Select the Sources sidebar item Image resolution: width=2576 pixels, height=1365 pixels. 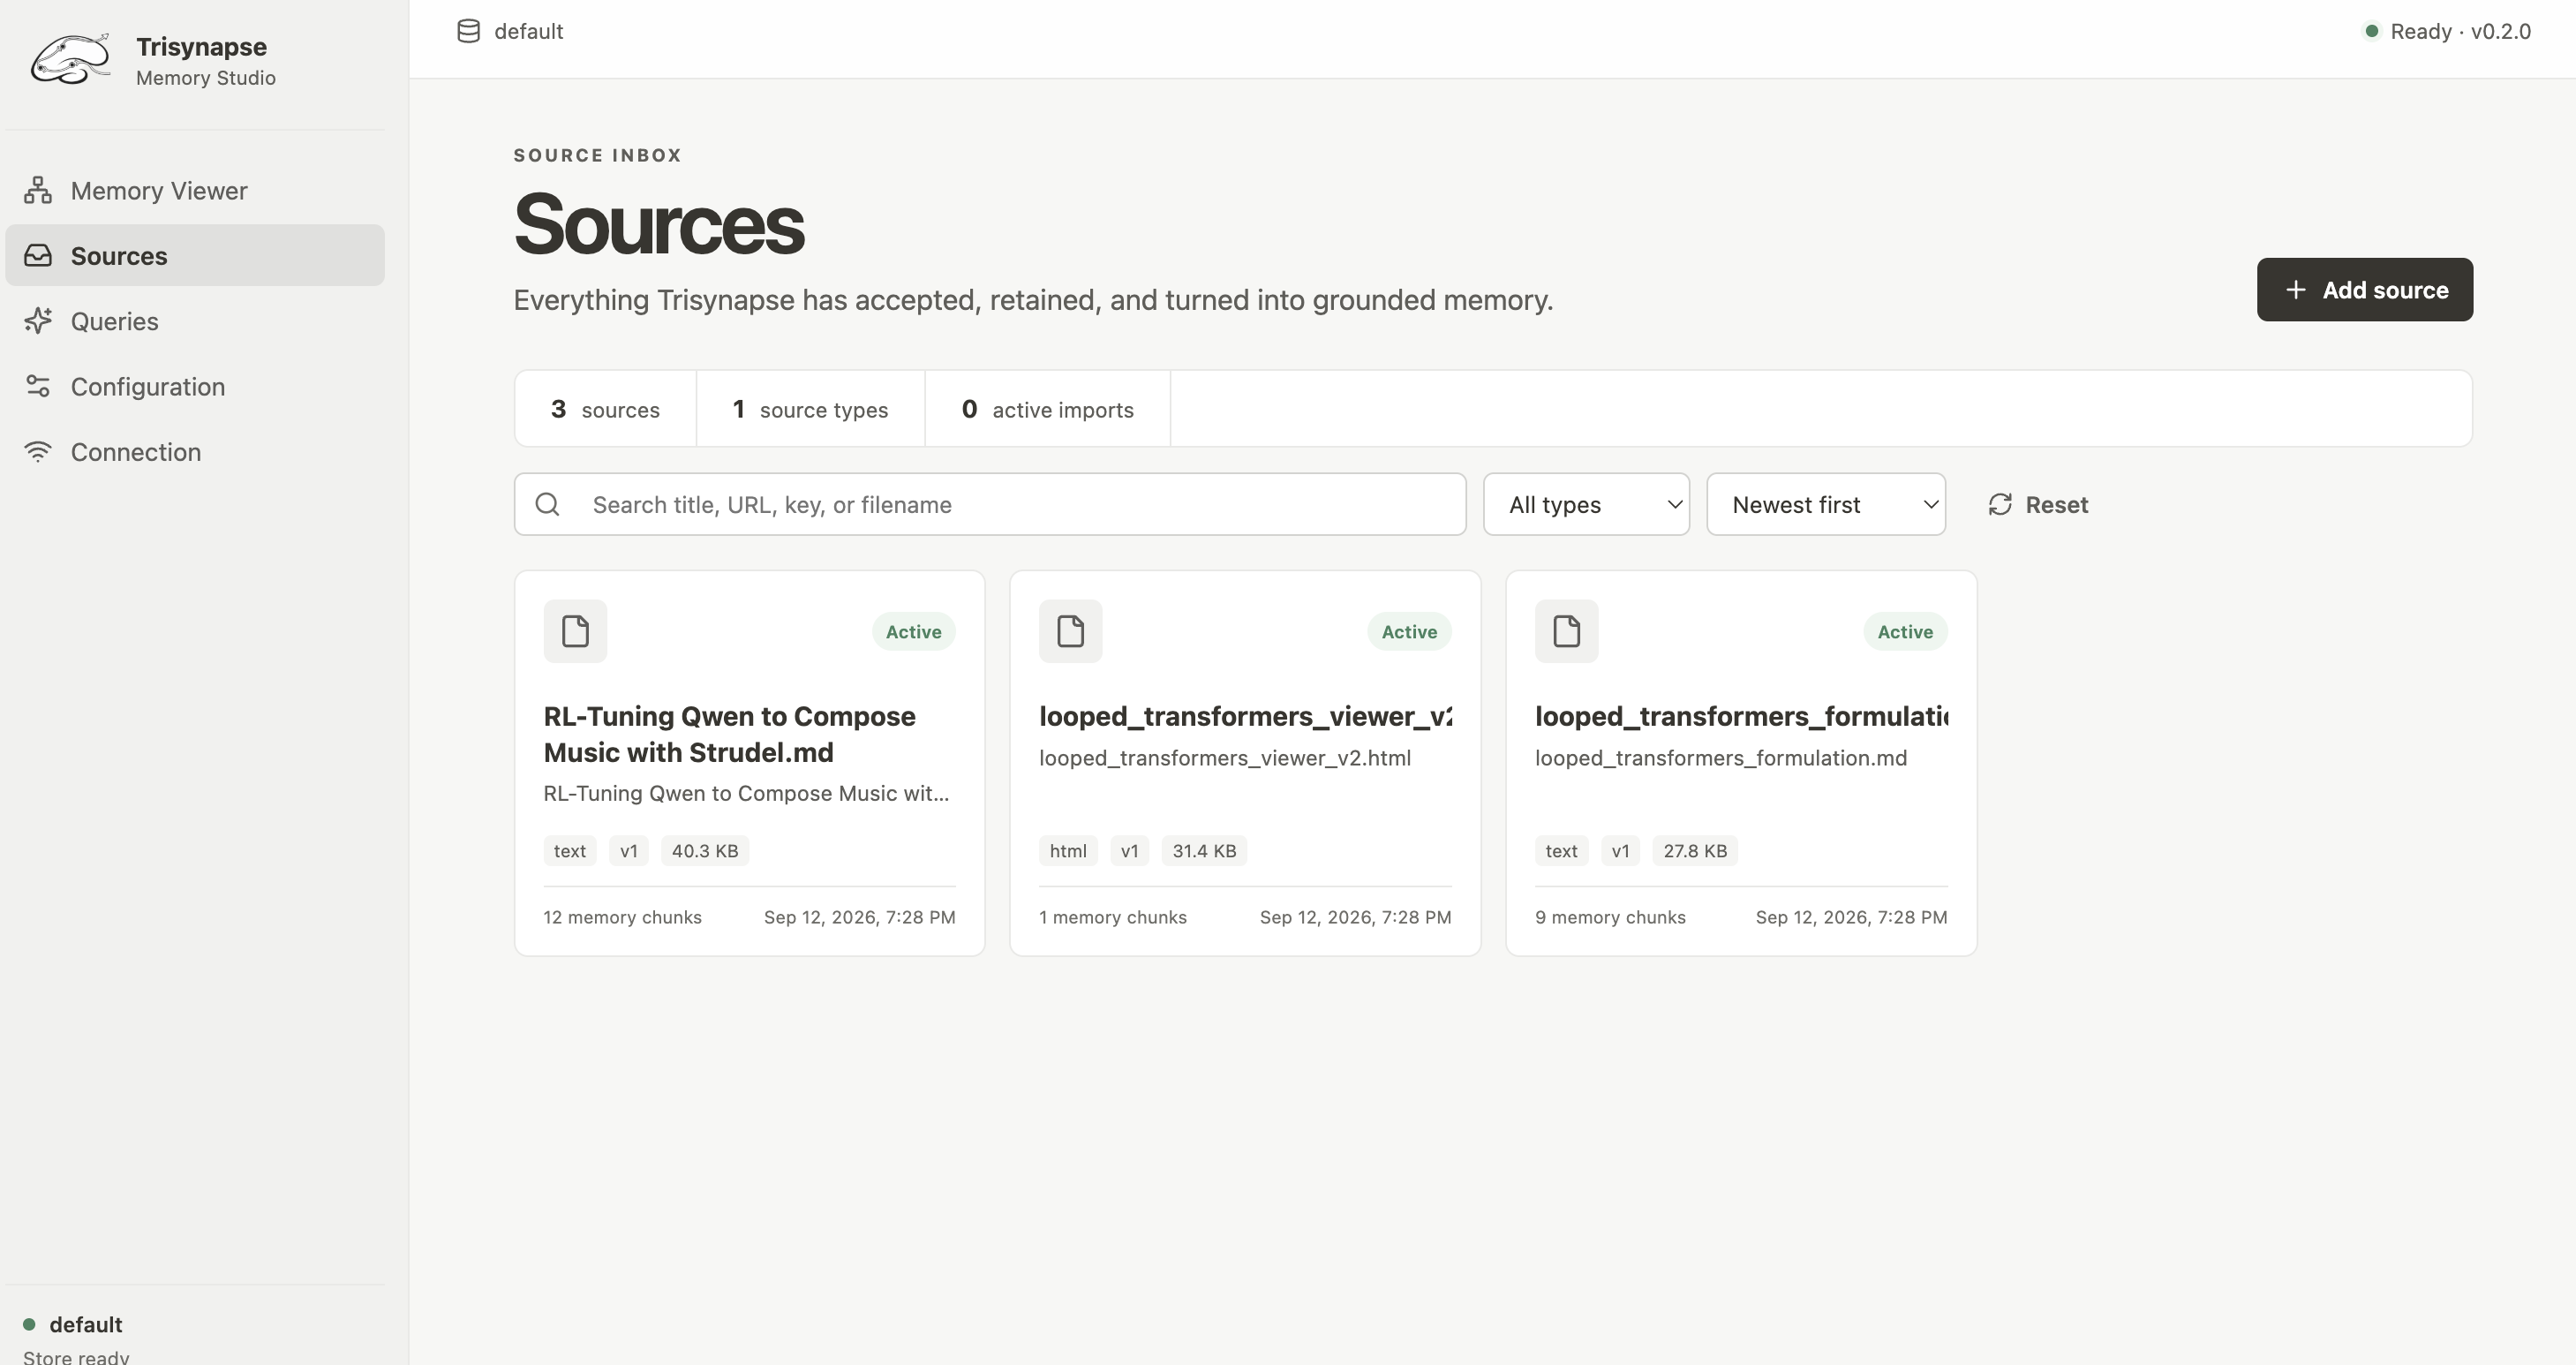pyautogui.click(x=195, y=255)
